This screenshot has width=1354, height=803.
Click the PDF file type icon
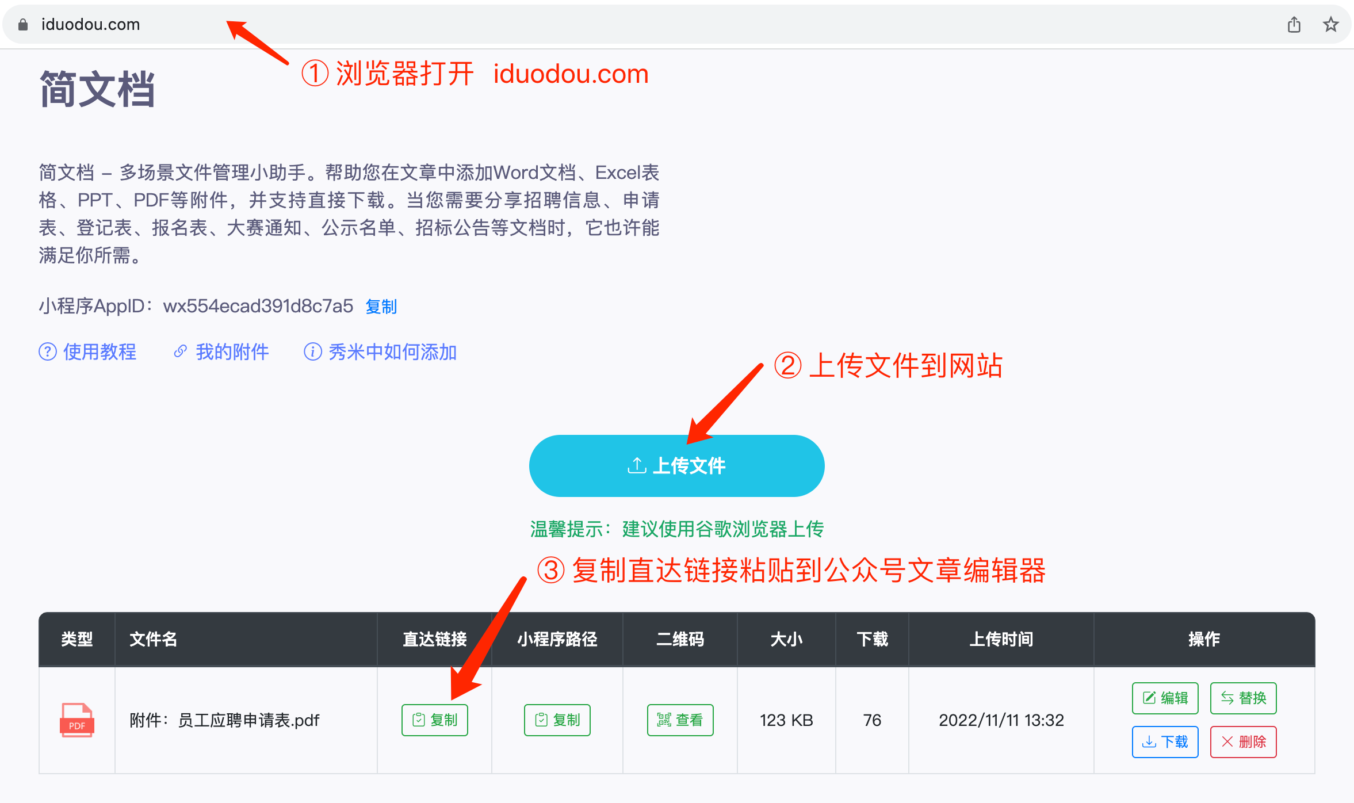[77, 720]
